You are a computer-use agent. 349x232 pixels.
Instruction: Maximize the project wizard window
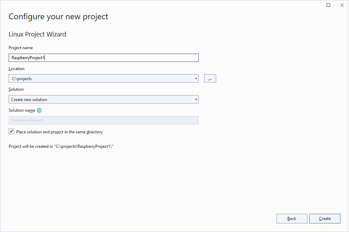click(x=328, y=5)
